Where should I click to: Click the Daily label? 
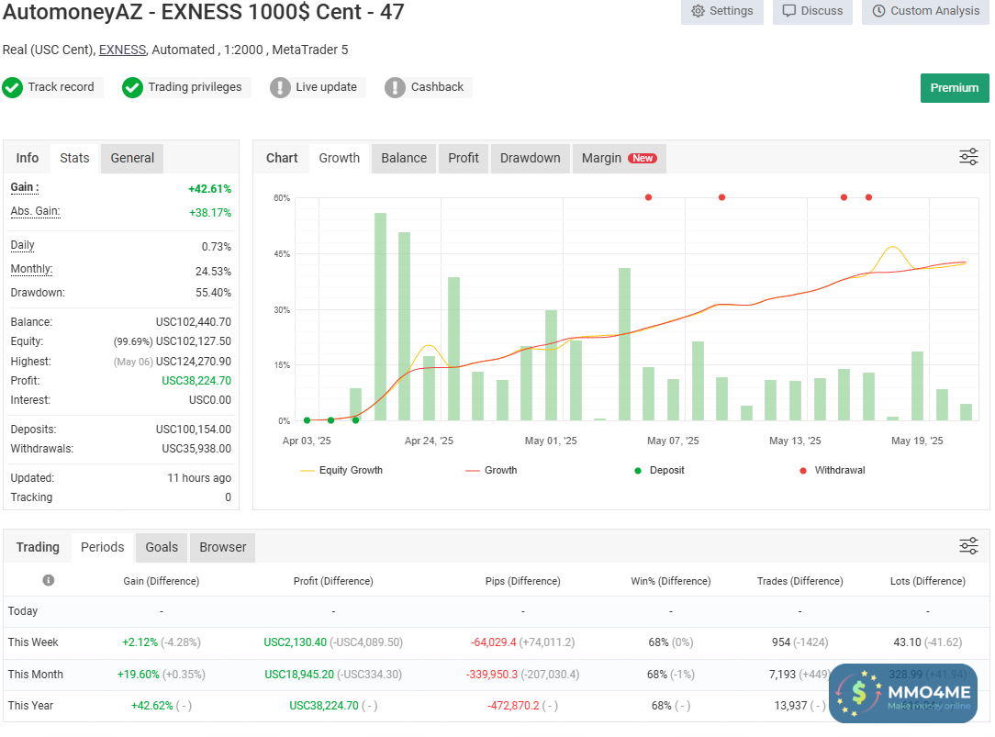pyautogui.click(x=22, y=245)
